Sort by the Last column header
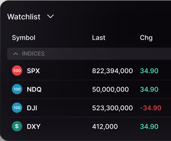 (x=99, y=37)
